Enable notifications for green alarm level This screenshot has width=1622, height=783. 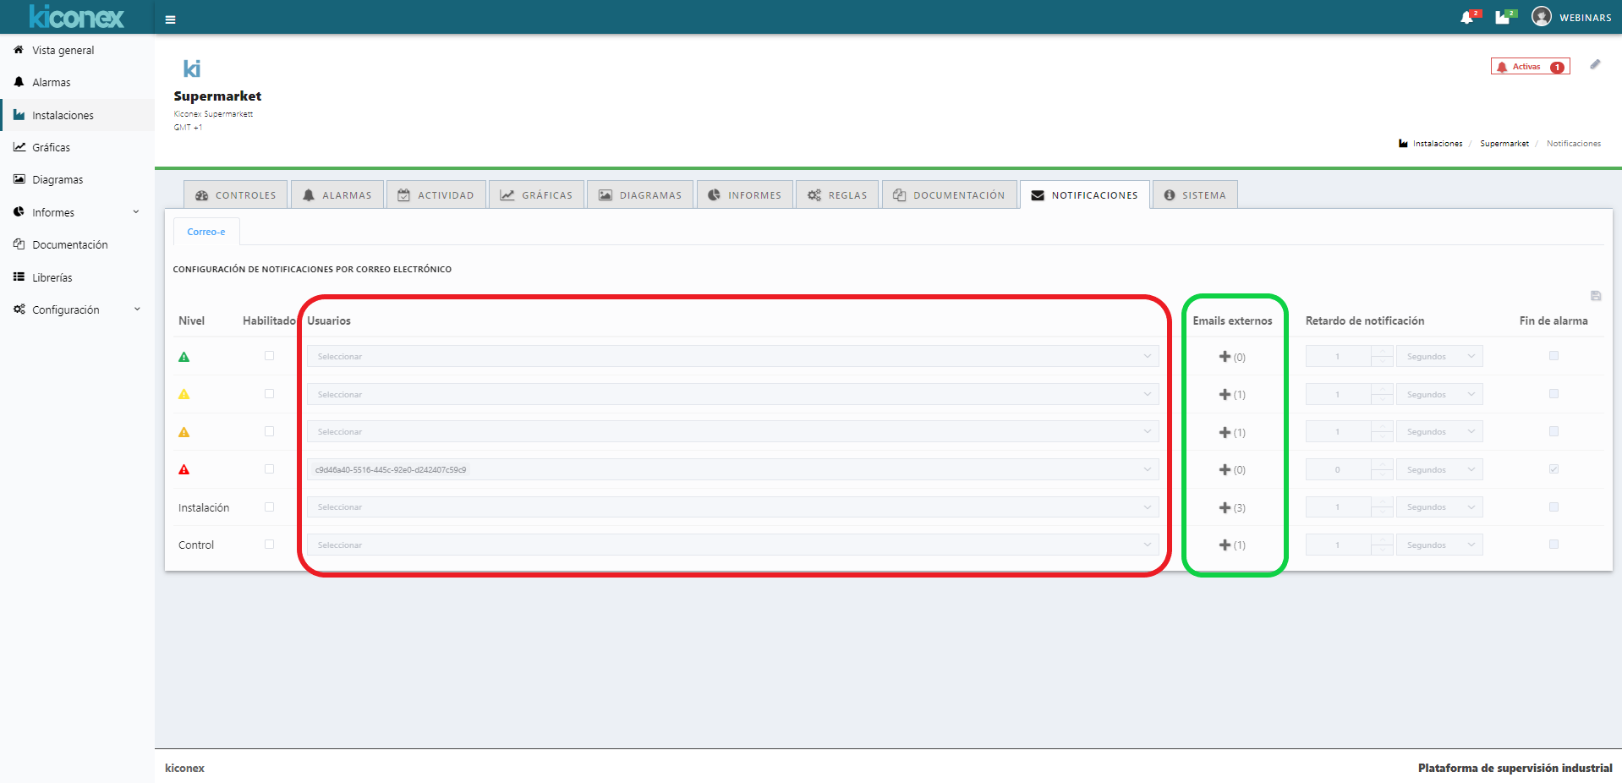pos(269,356)
